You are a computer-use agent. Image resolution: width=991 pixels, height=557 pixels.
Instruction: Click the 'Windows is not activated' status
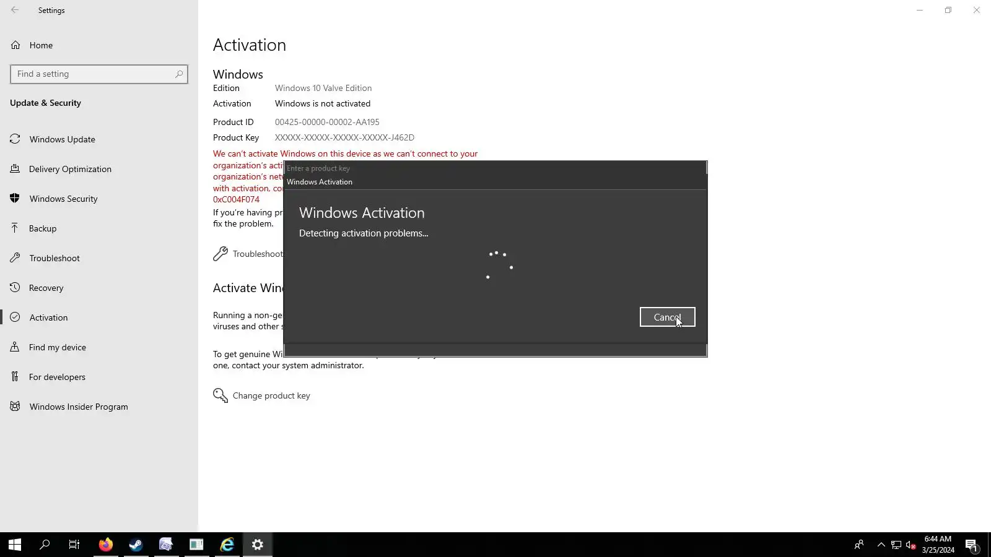coord(323,104)
